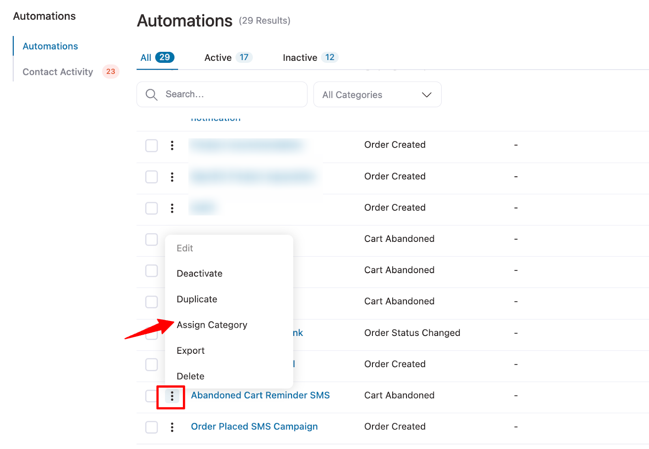Expand the All Categories dropdown
This screenshot has width=649, height=449.
point(376,95)
